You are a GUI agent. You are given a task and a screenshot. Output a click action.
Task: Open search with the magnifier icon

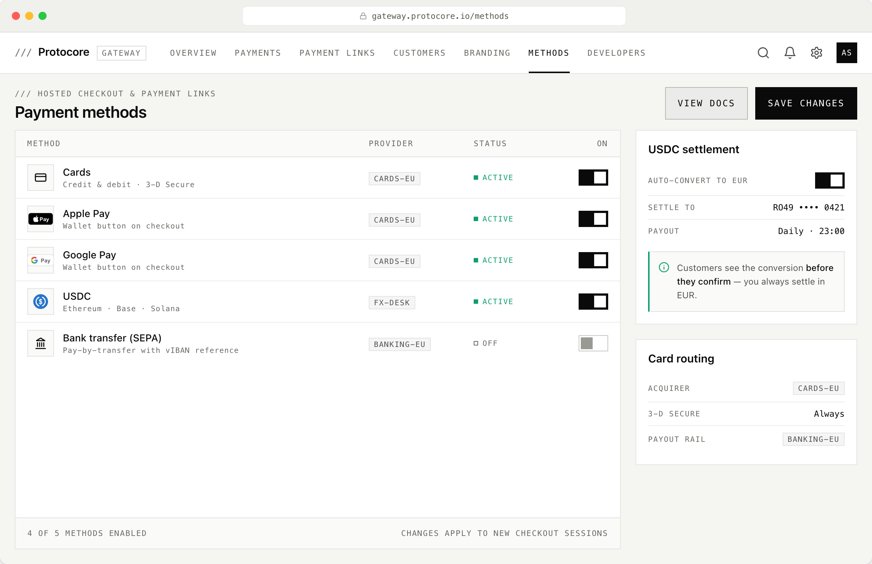763,53
